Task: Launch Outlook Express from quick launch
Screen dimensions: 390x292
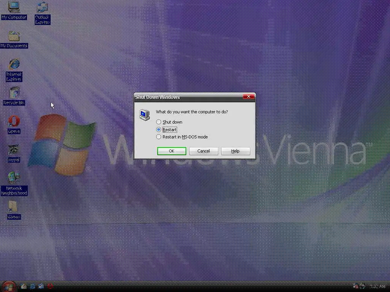Action: click(x=41, y=287)
